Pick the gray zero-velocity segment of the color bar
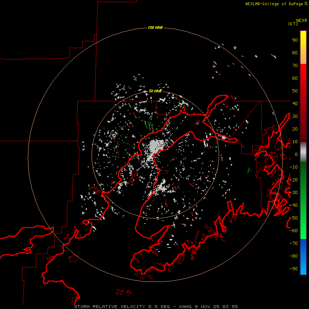Viewport: 309px width, 309px height. point(303,152)
